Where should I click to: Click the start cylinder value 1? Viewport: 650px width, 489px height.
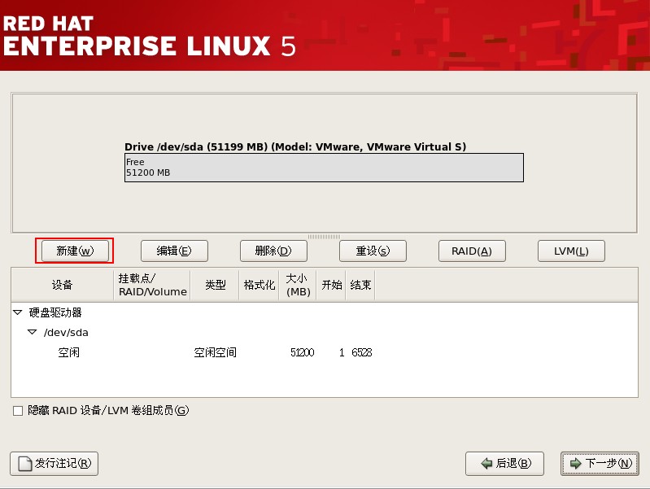(x=342, y=352)
